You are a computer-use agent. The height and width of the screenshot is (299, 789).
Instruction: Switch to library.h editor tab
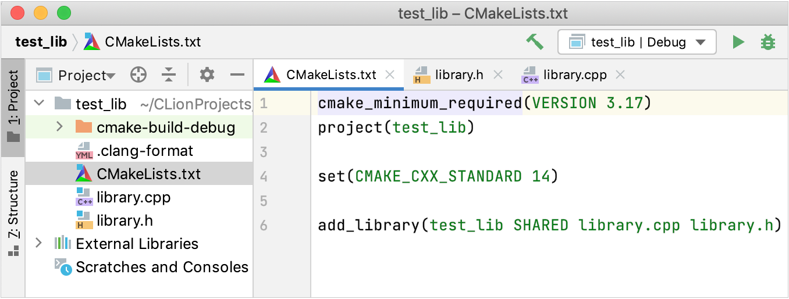[459, 75]
